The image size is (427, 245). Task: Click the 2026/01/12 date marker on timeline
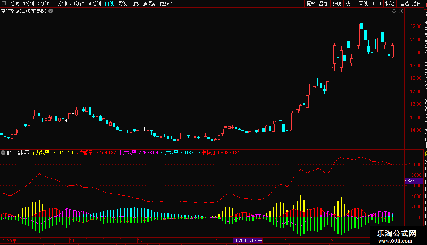coord(248,240)
